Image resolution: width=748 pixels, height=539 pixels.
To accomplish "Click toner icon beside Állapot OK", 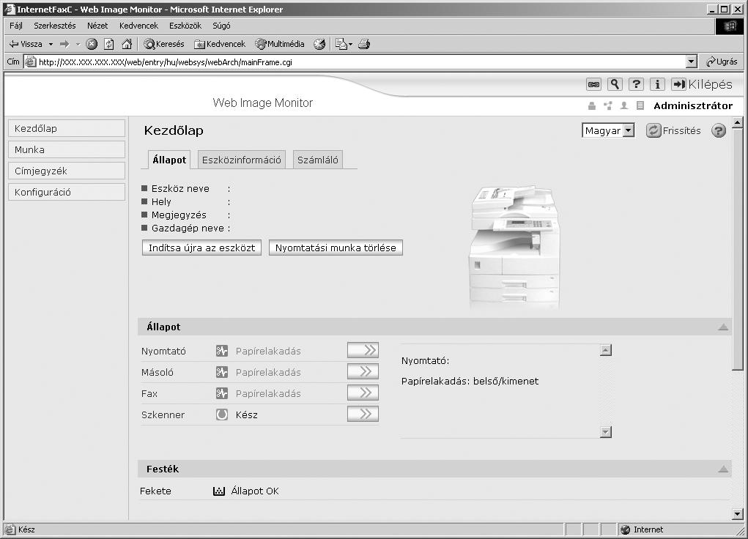I will 219,491.
